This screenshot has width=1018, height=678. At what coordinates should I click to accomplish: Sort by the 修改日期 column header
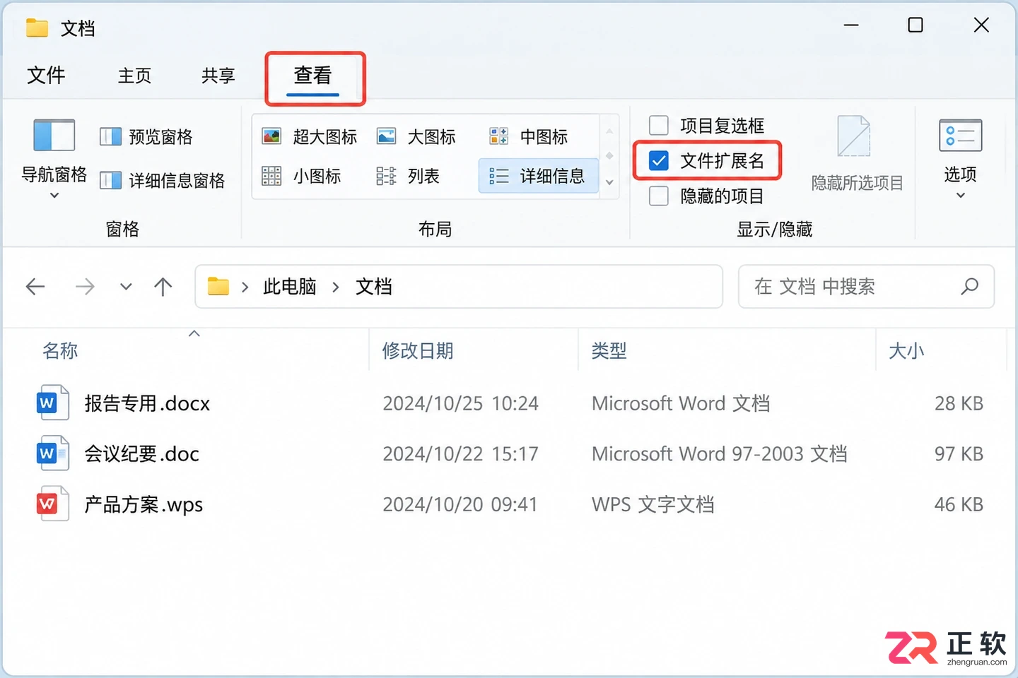click(x=418, y=351)
